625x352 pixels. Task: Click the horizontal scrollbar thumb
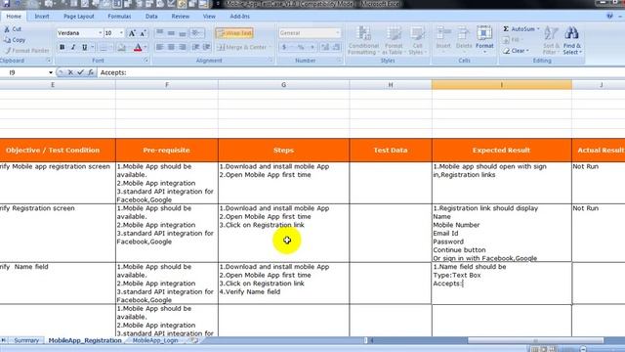[535, 341]
